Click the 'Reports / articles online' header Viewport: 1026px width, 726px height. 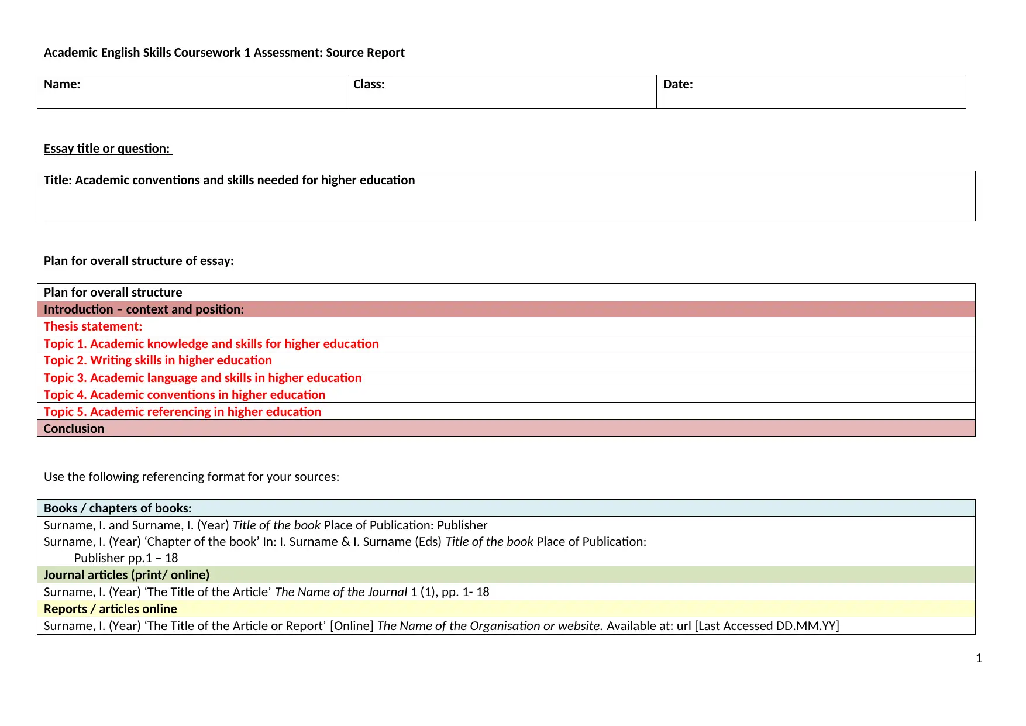point(506,608)
